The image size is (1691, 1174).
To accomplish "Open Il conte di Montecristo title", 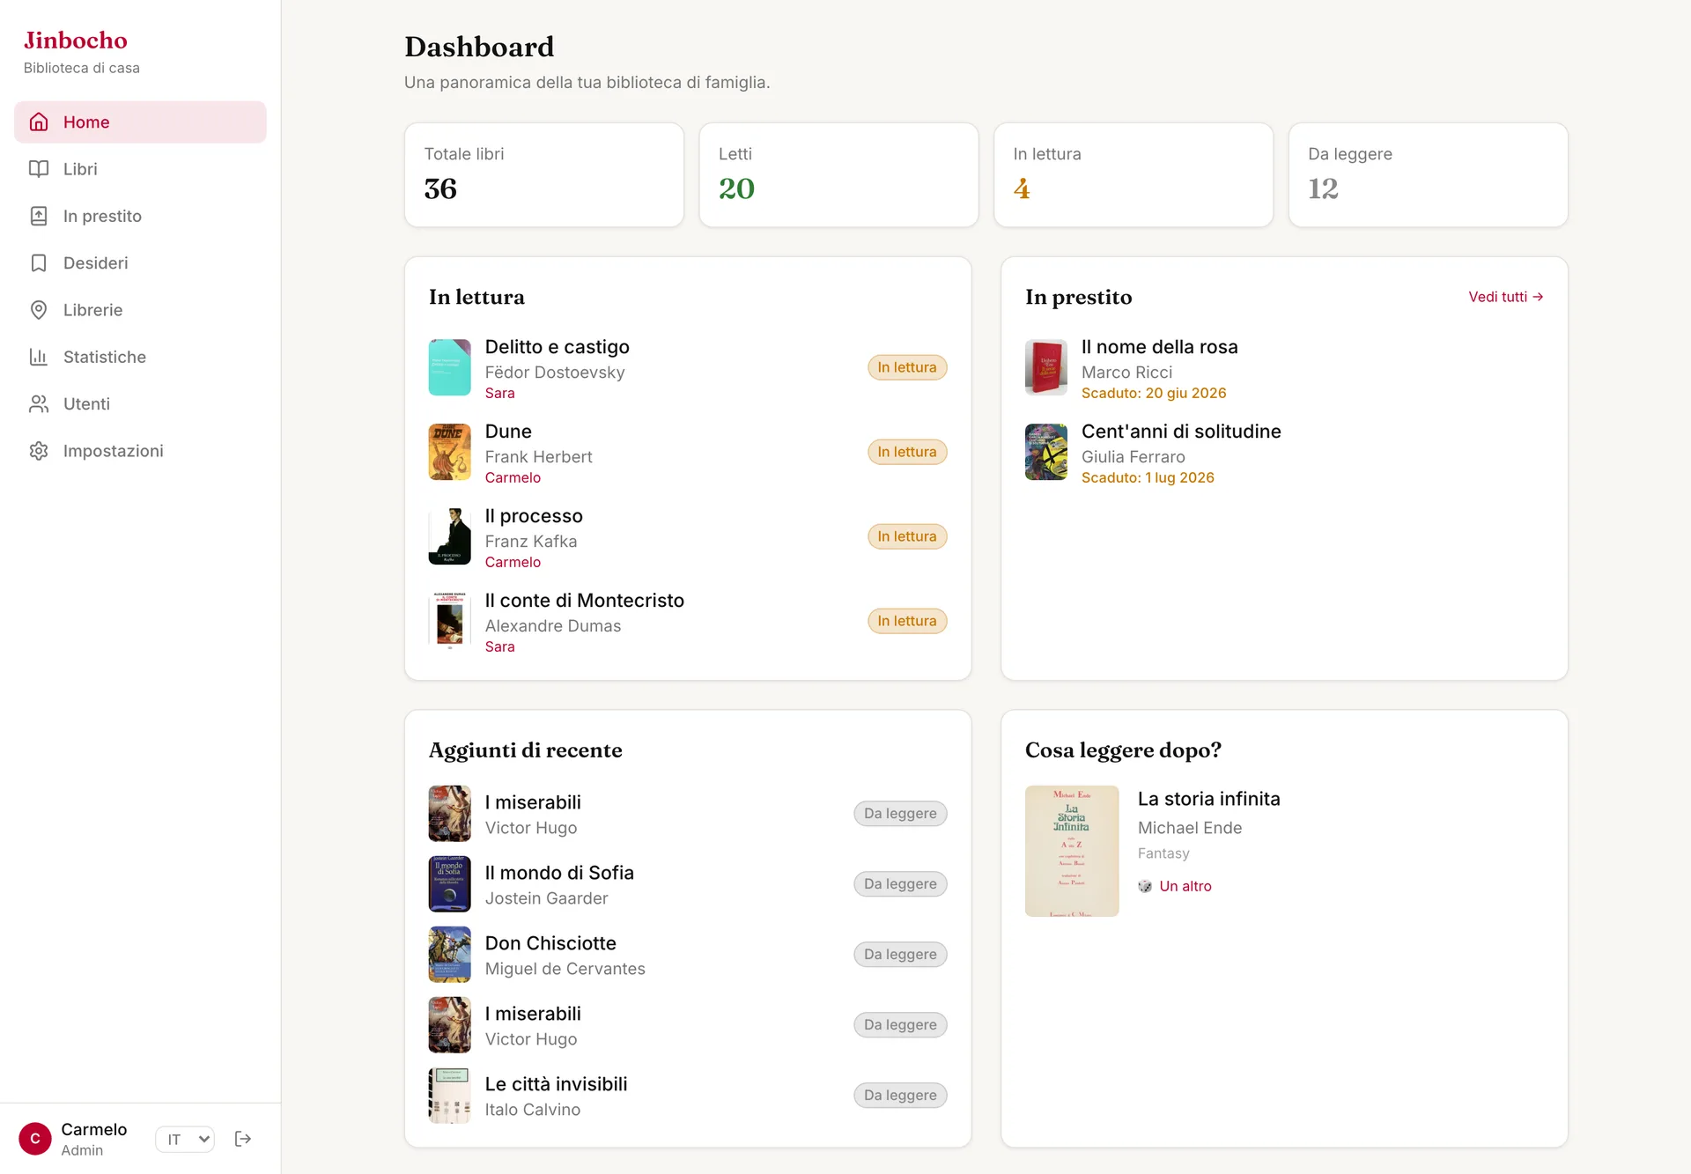I will pos(584,601).
